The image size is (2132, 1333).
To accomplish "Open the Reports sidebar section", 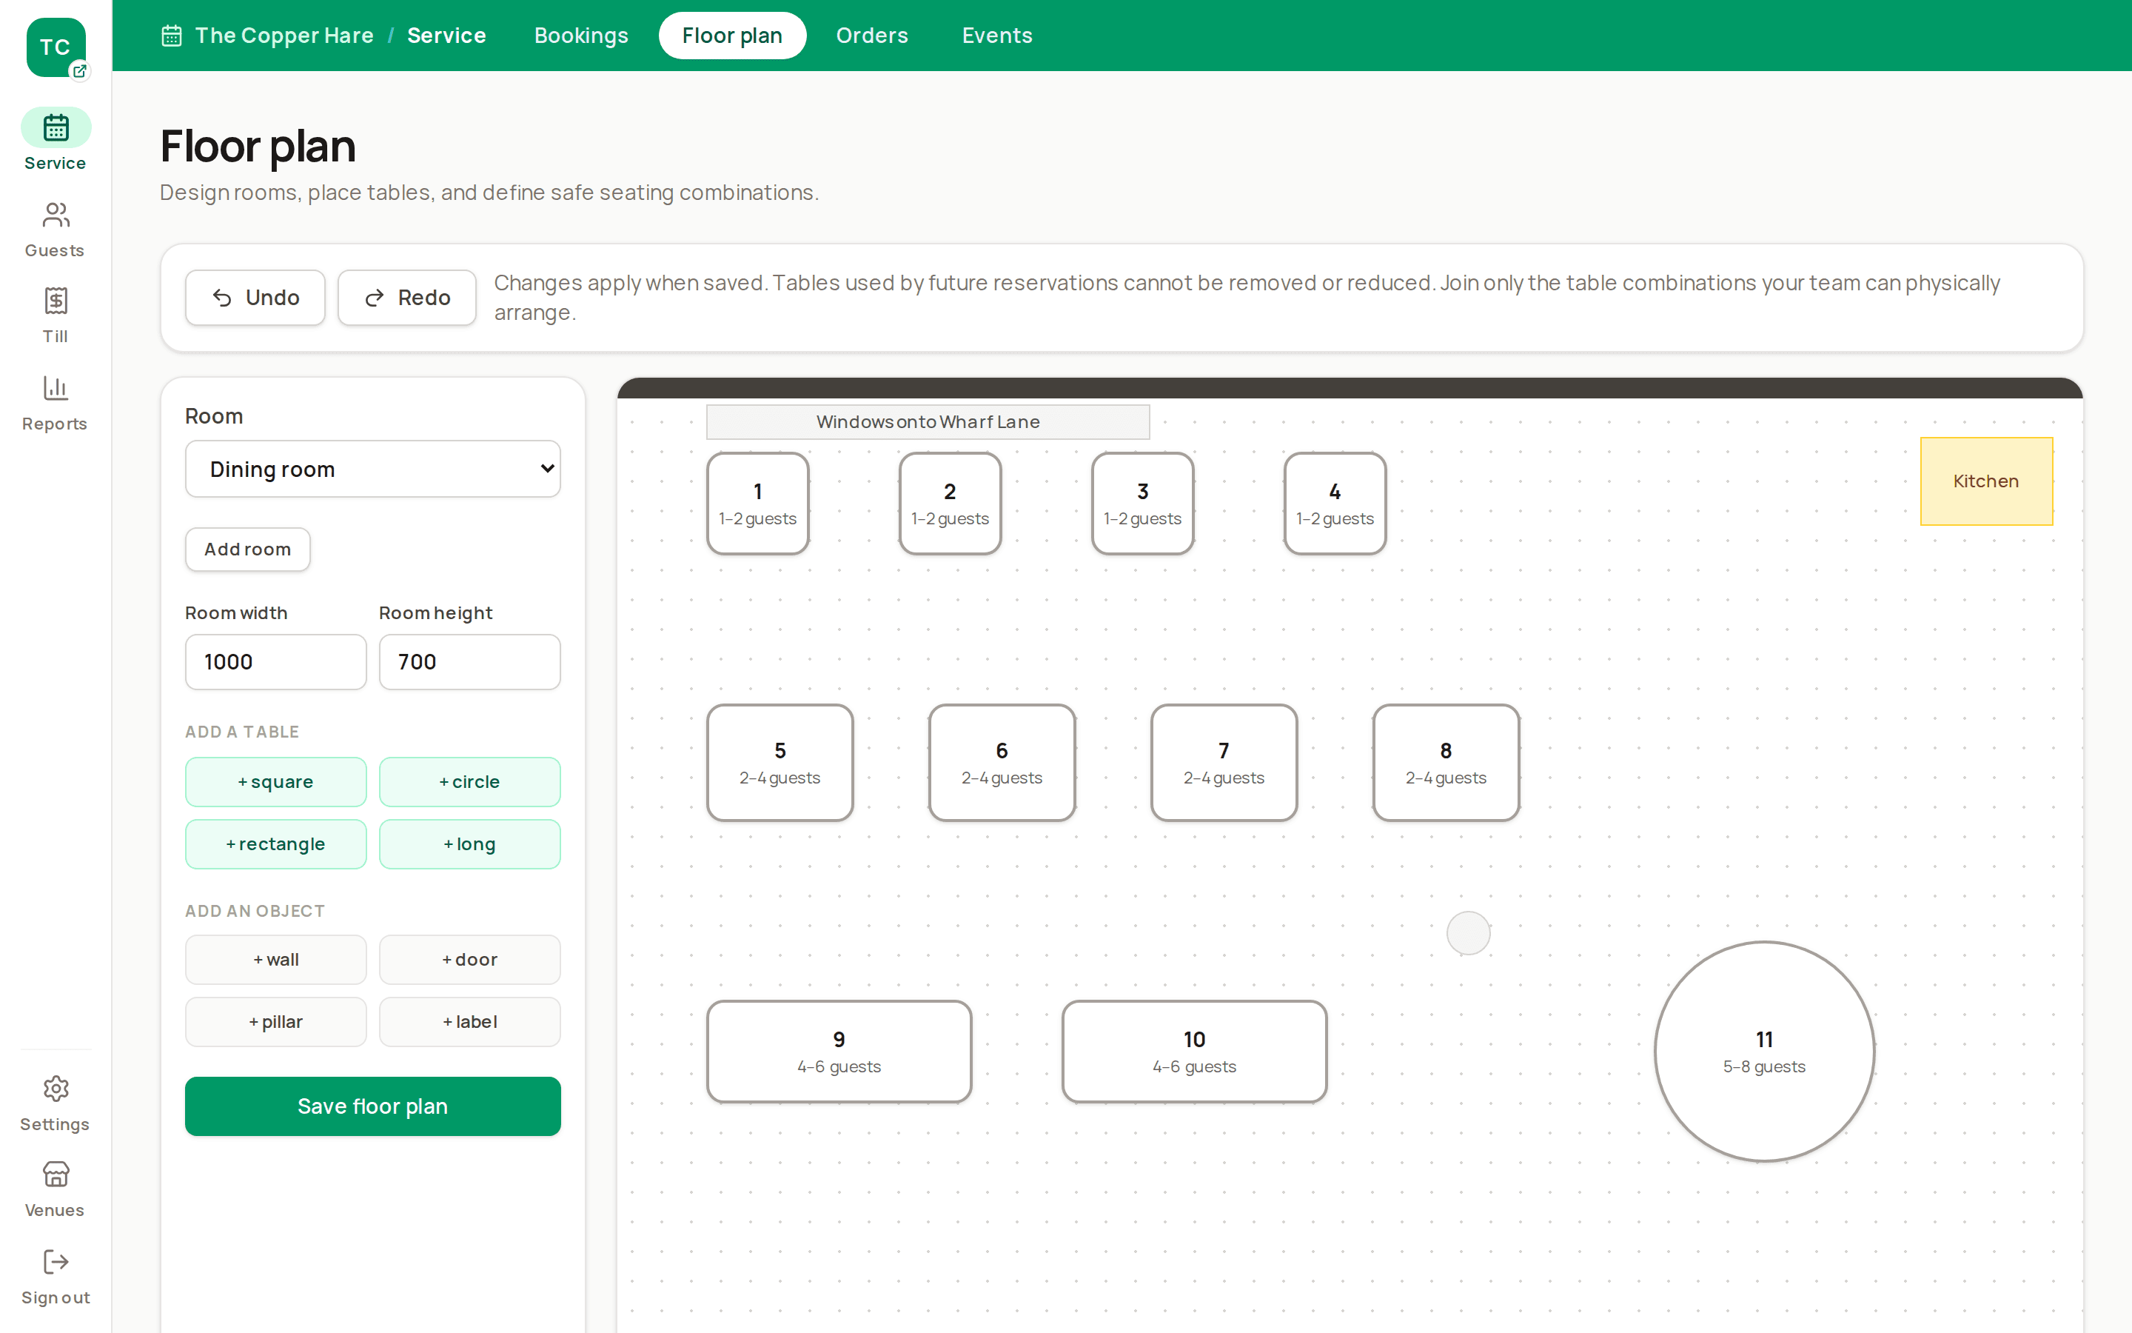I will click(x=56, y=403).
